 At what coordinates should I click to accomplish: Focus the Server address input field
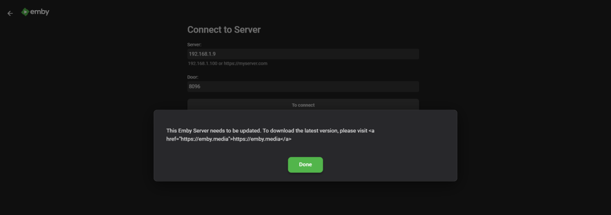[303, 54]
